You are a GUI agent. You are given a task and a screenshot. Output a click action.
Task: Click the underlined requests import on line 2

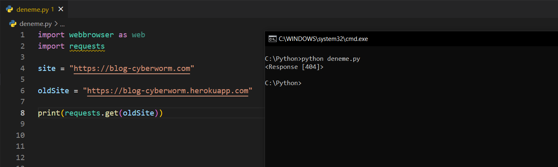pos(87,46)
